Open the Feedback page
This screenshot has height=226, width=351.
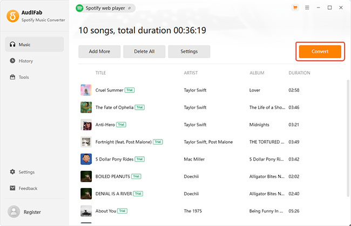(x=35, y=188)
